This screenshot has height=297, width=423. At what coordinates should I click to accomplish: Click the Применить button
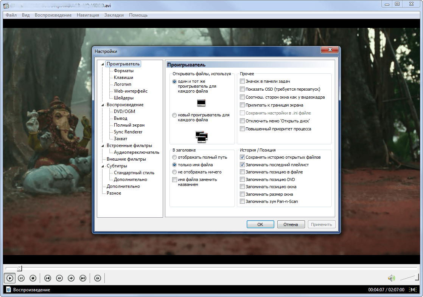[x=322, y=224]
